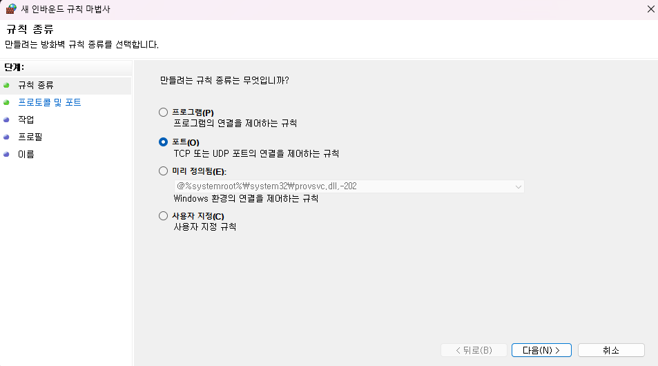The width and height of the screenshot is (658, 366).
Task: Select the 프로그램(P) radio button
Action: tap(163, 112)
